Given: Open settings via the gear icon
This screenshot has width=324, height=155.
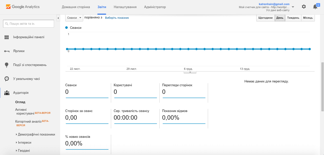Looking at the screenshot, I should coord(304,7).
